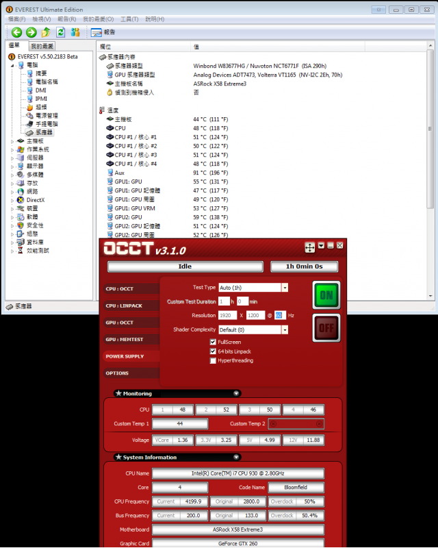Image resolution: width=438 pixels, height=548 pixels.
Task: Open the 報告(R) menu
Action: (x=66, y=19)
